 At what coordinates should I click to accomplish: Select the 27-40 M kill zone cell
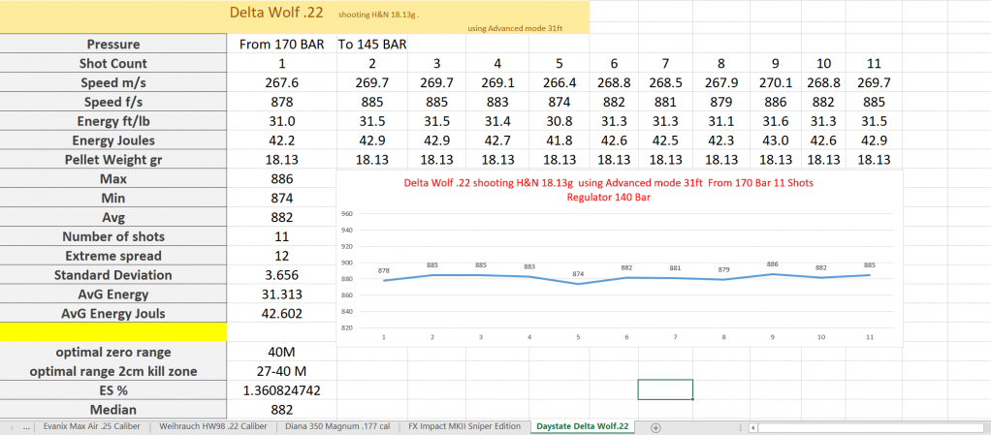pyautogui.click(x=282, y=371)
